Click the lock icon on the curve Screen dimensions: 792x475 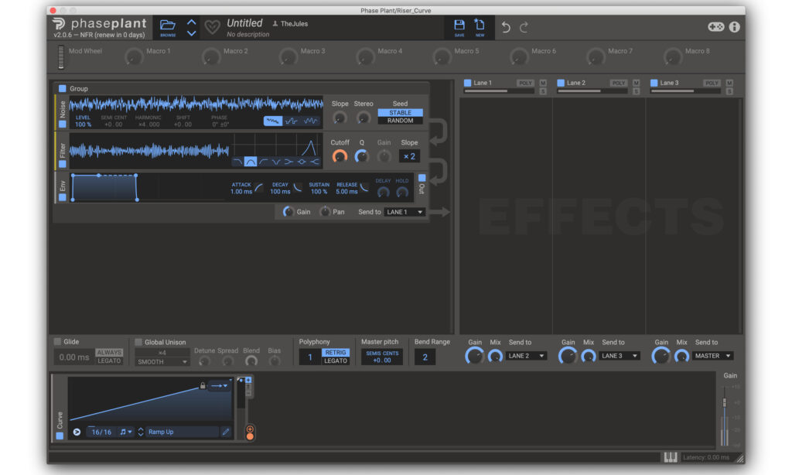(203, 385)
